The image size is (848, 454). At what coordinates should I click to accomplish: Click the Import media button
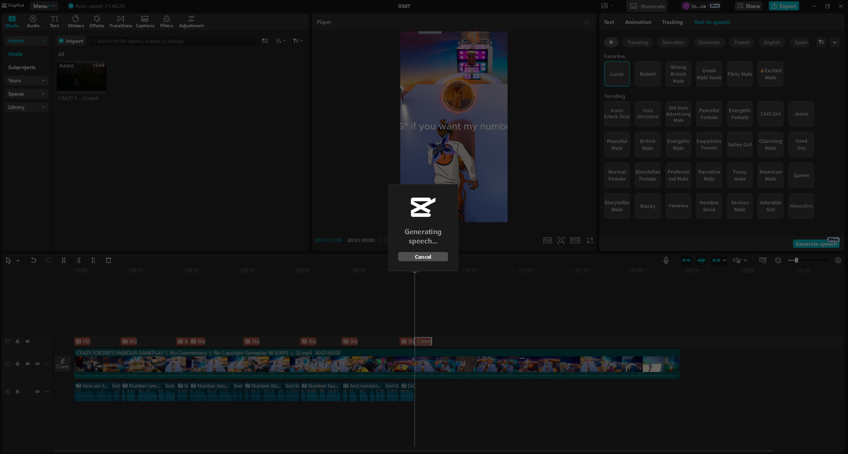[71, 41]
